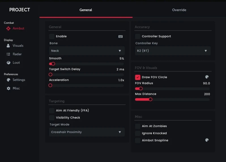Select the General tab
226x162 pixels.
click(86, 10)
